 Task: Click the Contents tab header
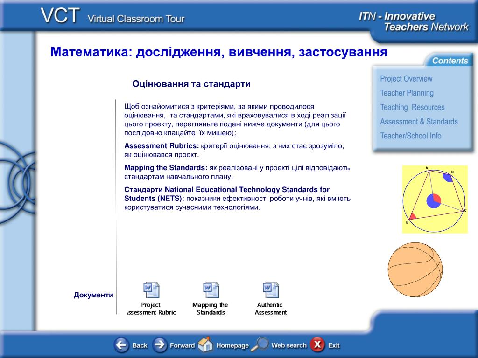pos(450,61)
